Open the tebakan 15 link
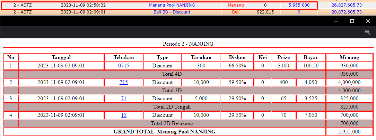Image resolution: width=376 pixels, height=140 pixels. coord(124,115)
